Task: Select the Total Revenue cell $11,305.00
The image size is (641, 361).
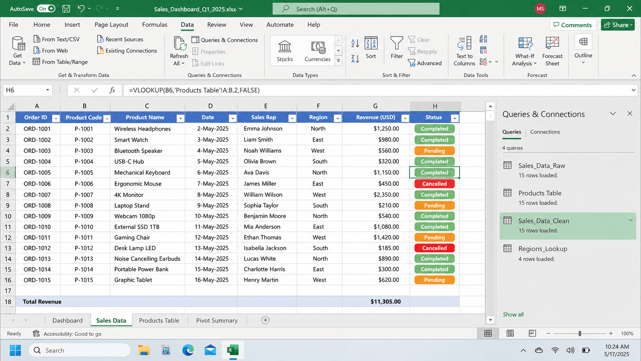Action: click(376, 302)
